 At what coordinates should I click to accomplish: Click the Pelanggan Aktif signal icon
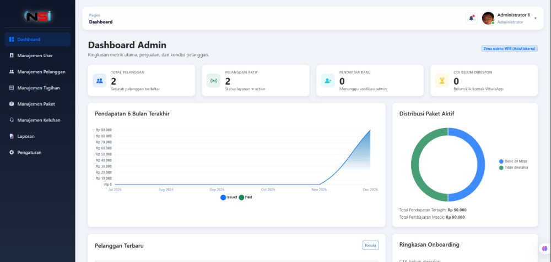[x=213, y=81]
